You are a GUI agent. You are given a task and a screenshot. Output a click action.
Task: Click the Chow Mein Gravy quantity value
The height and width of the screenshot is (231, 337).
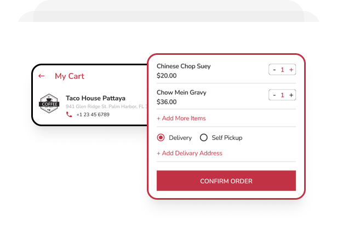click(283, 95)
